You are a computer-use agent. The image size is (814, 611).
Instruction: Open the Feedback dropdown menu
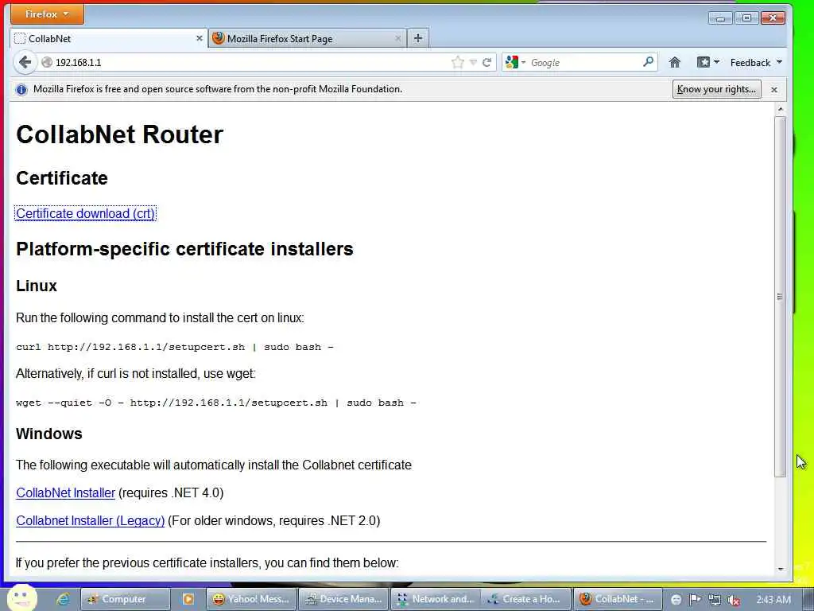click(x=756, y=62)
